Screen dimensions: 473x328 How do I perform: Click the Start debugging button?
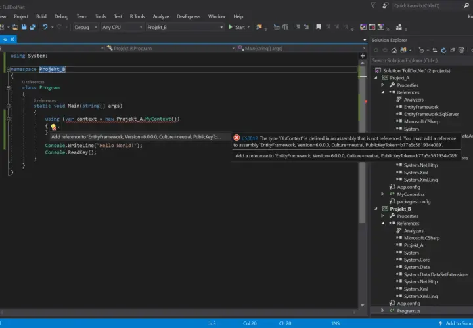[x=236, y=27]
